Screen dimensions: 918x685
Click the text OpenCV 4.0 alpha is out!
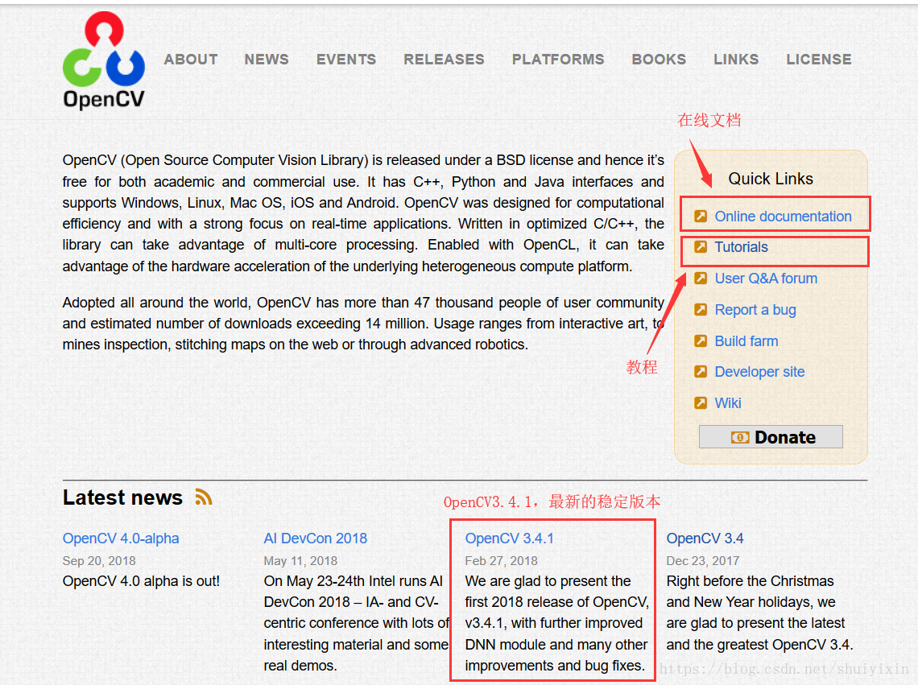point(141,581)
